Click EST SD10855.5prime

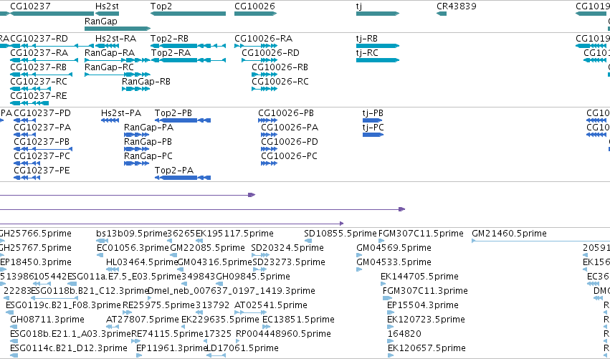coord(340,234)
